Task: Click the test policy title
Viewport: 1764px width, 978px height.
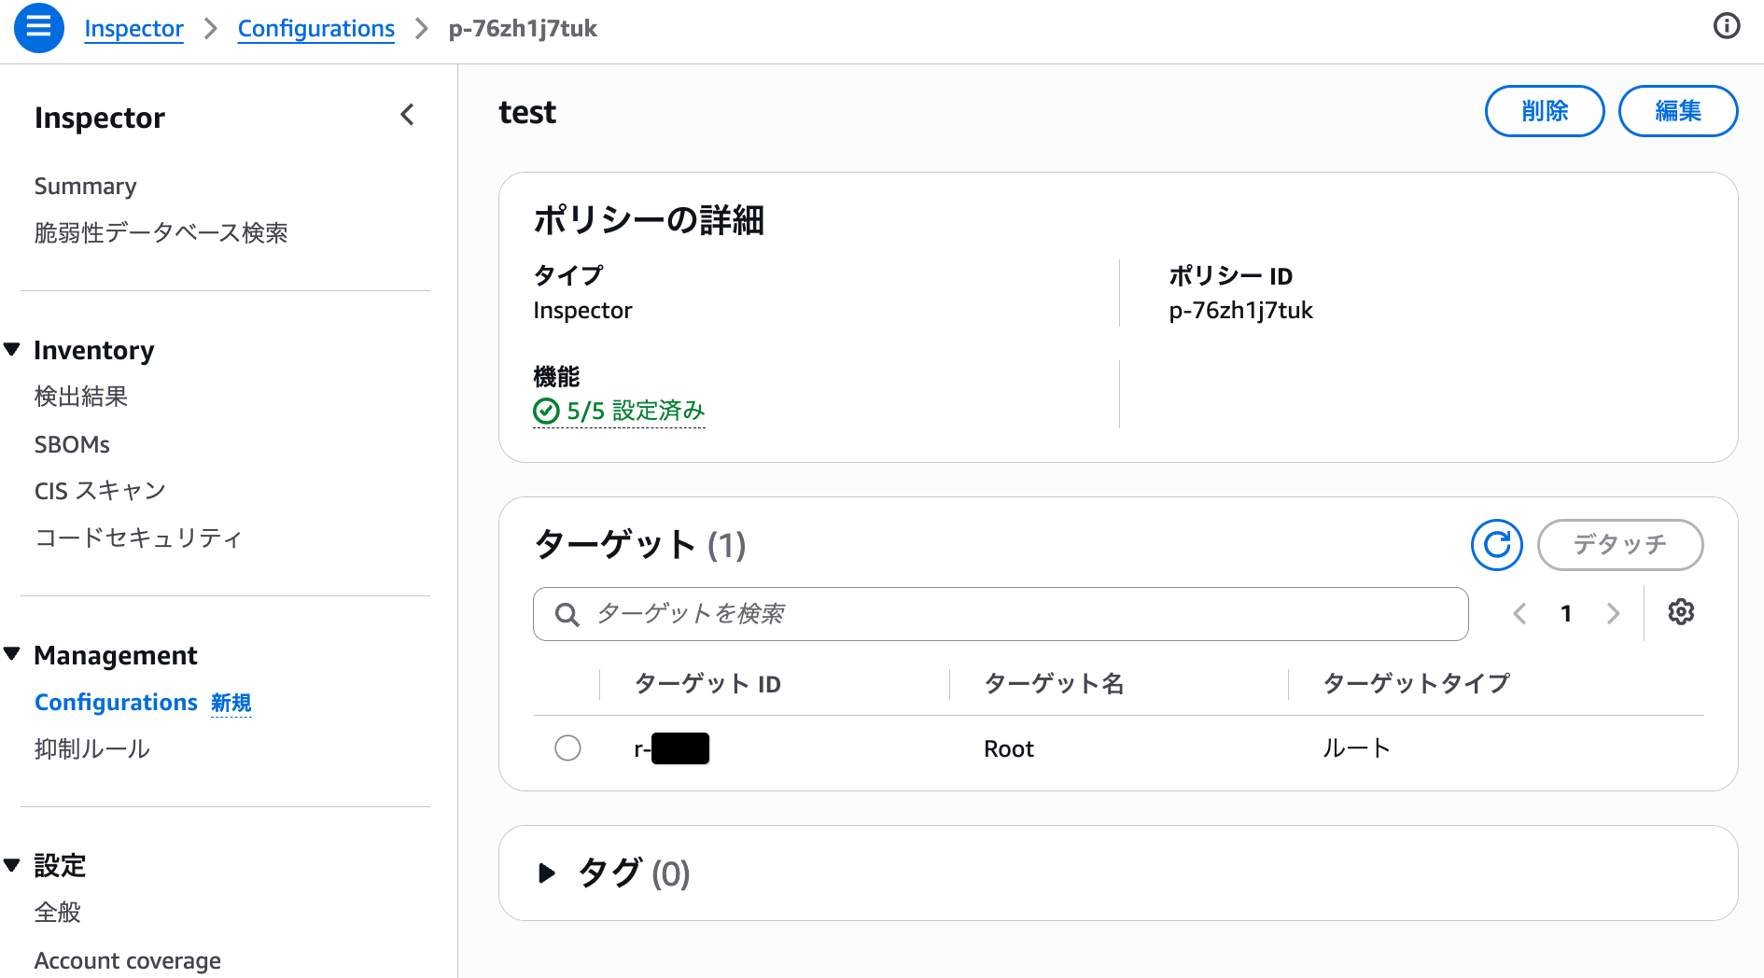Action: click(x=527, y=112)
